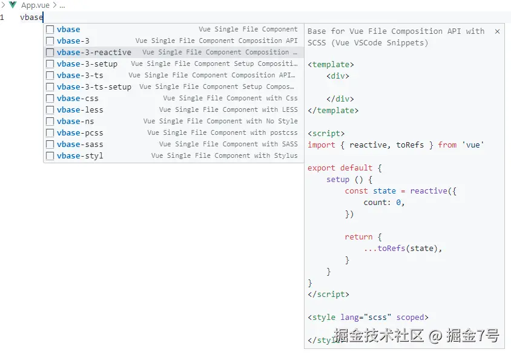
Task: Pick the vbase-3-setup suggestion
Action: click(x=174, y=64)
